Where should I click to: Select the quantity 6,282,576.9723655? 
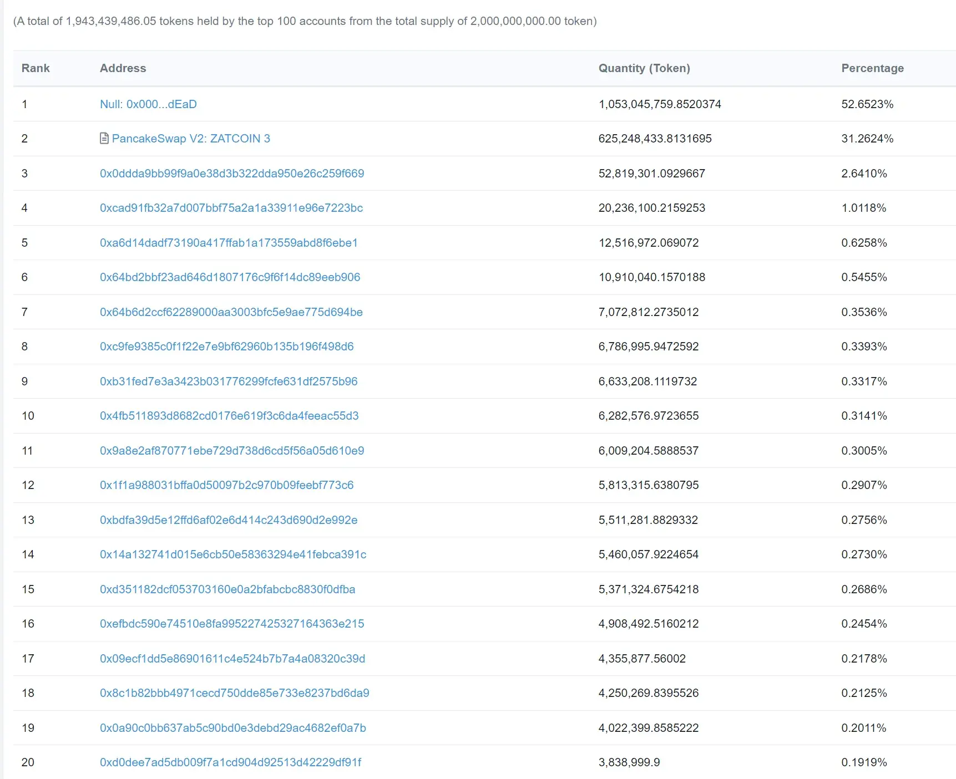coord(649,416)
